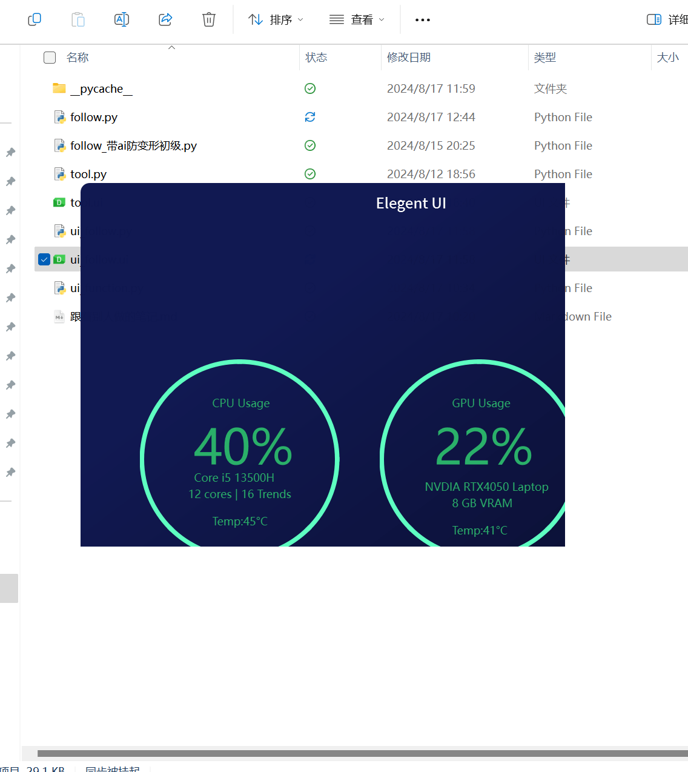Sort by the 大小 column header
The height and width of the screenshot is (772, 688).
(x=668, y=58)
